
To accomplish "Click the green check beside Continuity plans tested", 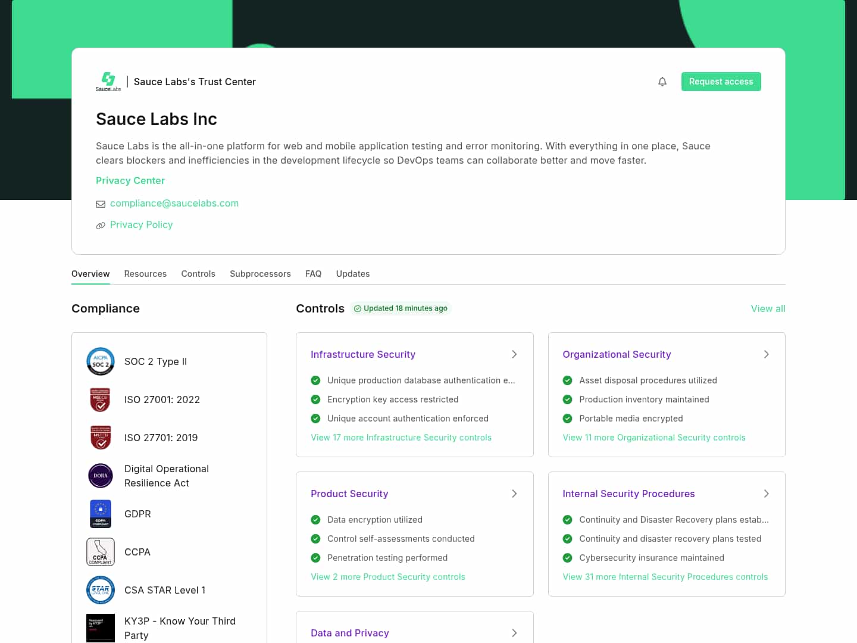I will point(567,539).
